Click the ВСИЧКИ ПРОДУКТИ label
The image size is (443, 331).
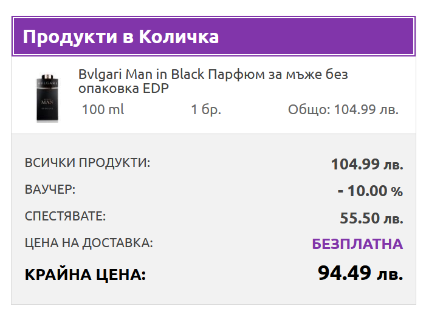click(88, 163)
